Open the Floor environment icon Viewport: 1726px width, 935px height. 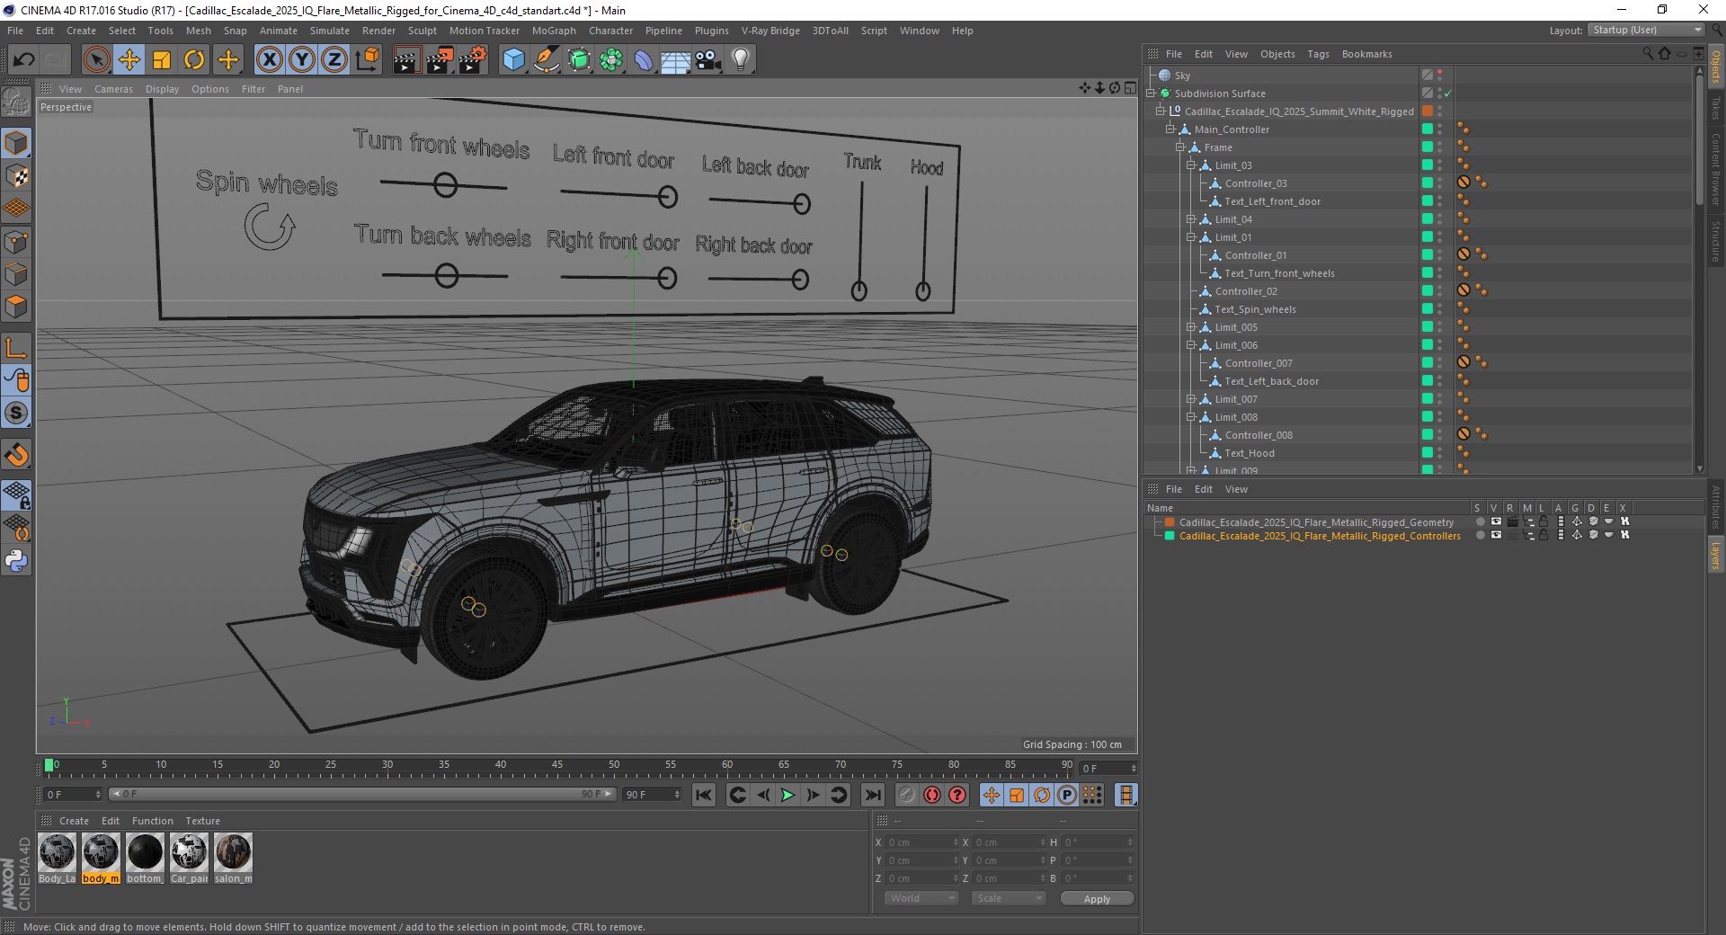(676, 60)
